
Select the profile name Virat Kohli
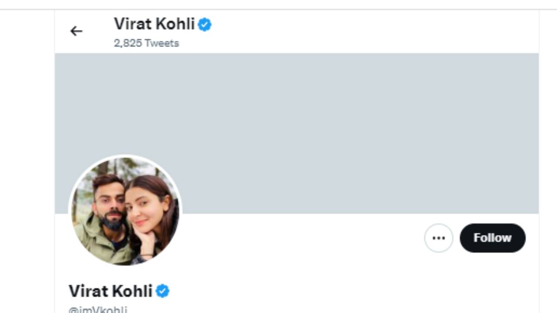(112, 291)
